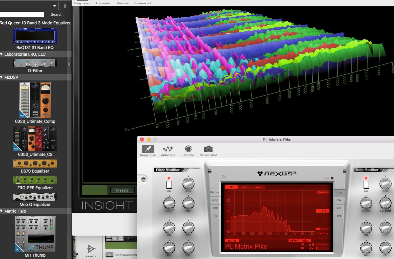The height and width of the screenshot is (259, 394).
Task: Click the EFFECT arrow icon in rack bottom
Action: click(x=91, y=249)
